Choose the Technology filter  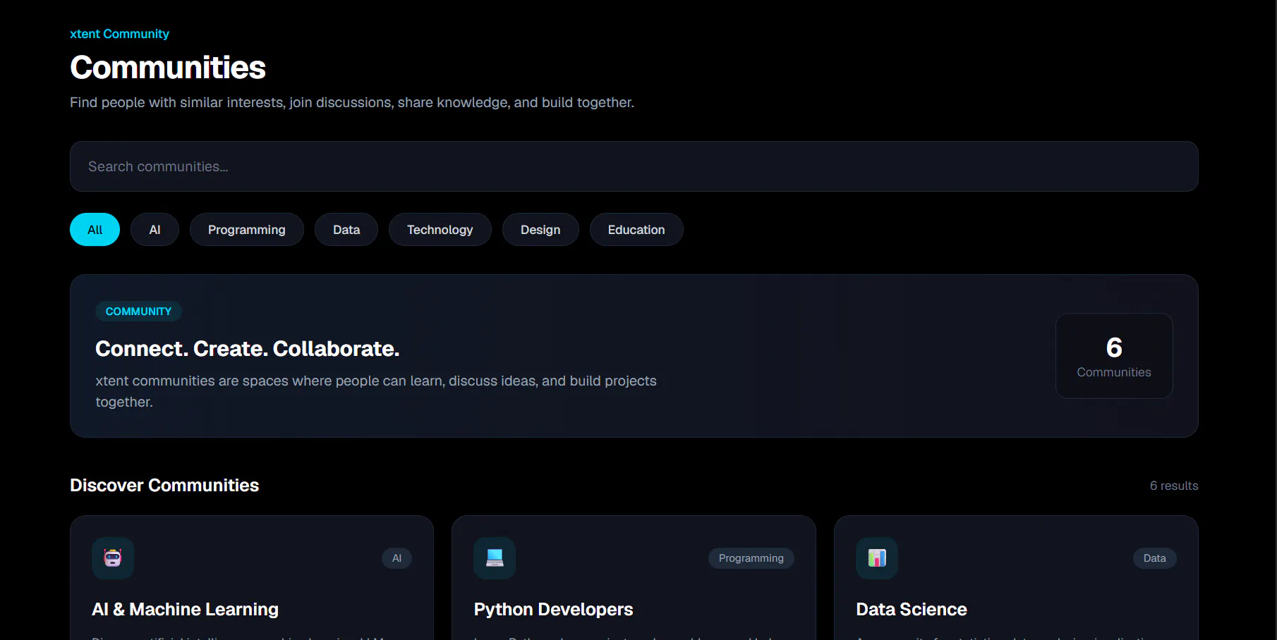tap(440, 230)
